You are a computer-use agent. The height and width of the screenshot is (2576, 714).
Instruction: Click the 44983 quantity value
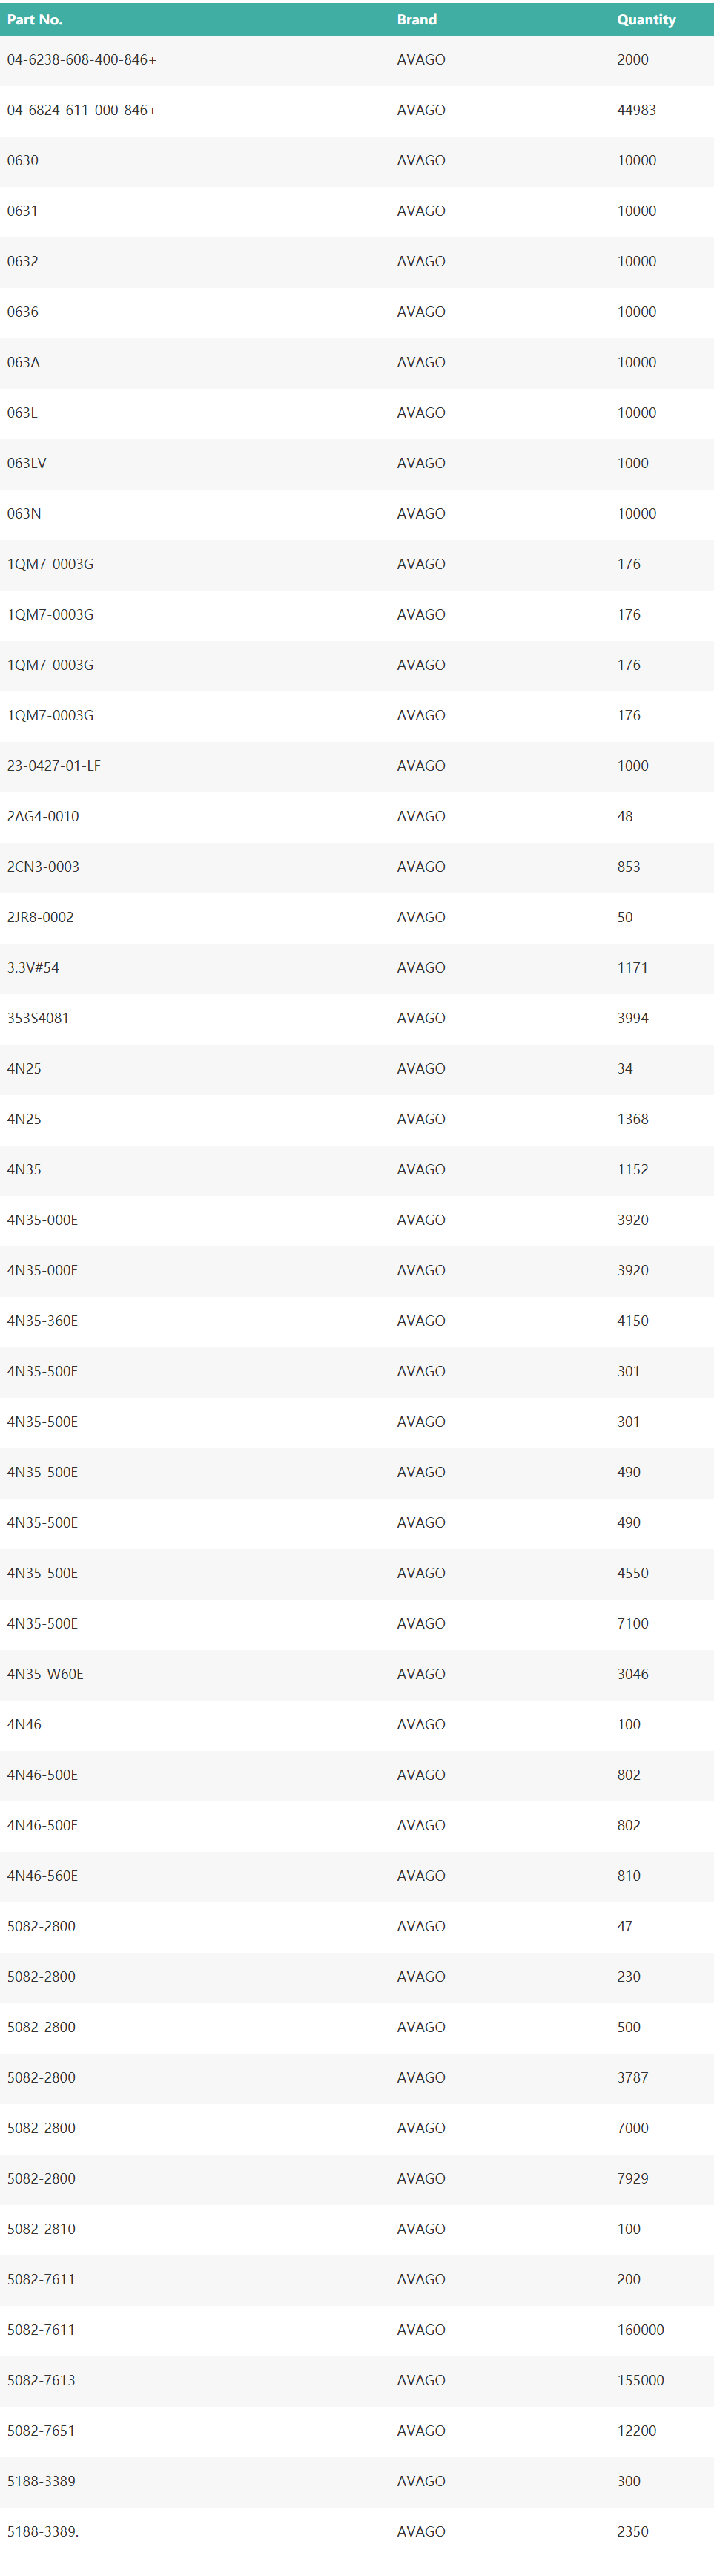coord(636,110)
